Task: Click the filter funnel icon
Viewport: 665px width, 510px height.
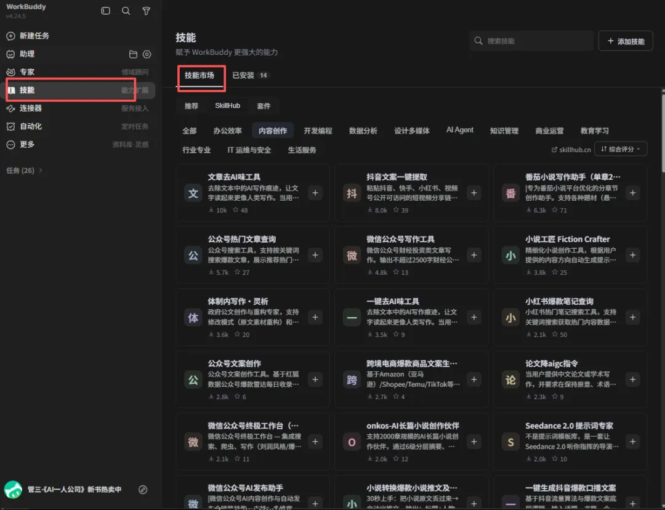Action: point(146,10)
